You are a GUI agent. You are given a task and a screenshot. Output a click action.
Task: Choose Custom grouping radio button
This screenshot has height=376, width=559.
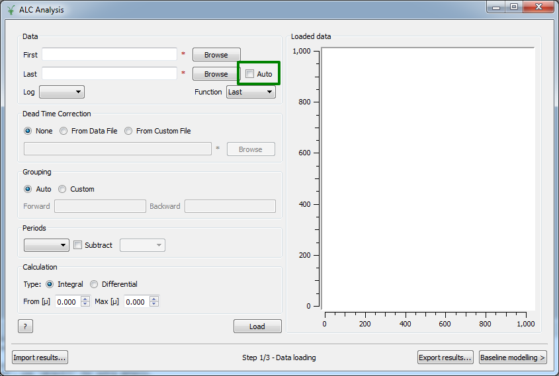63,189
